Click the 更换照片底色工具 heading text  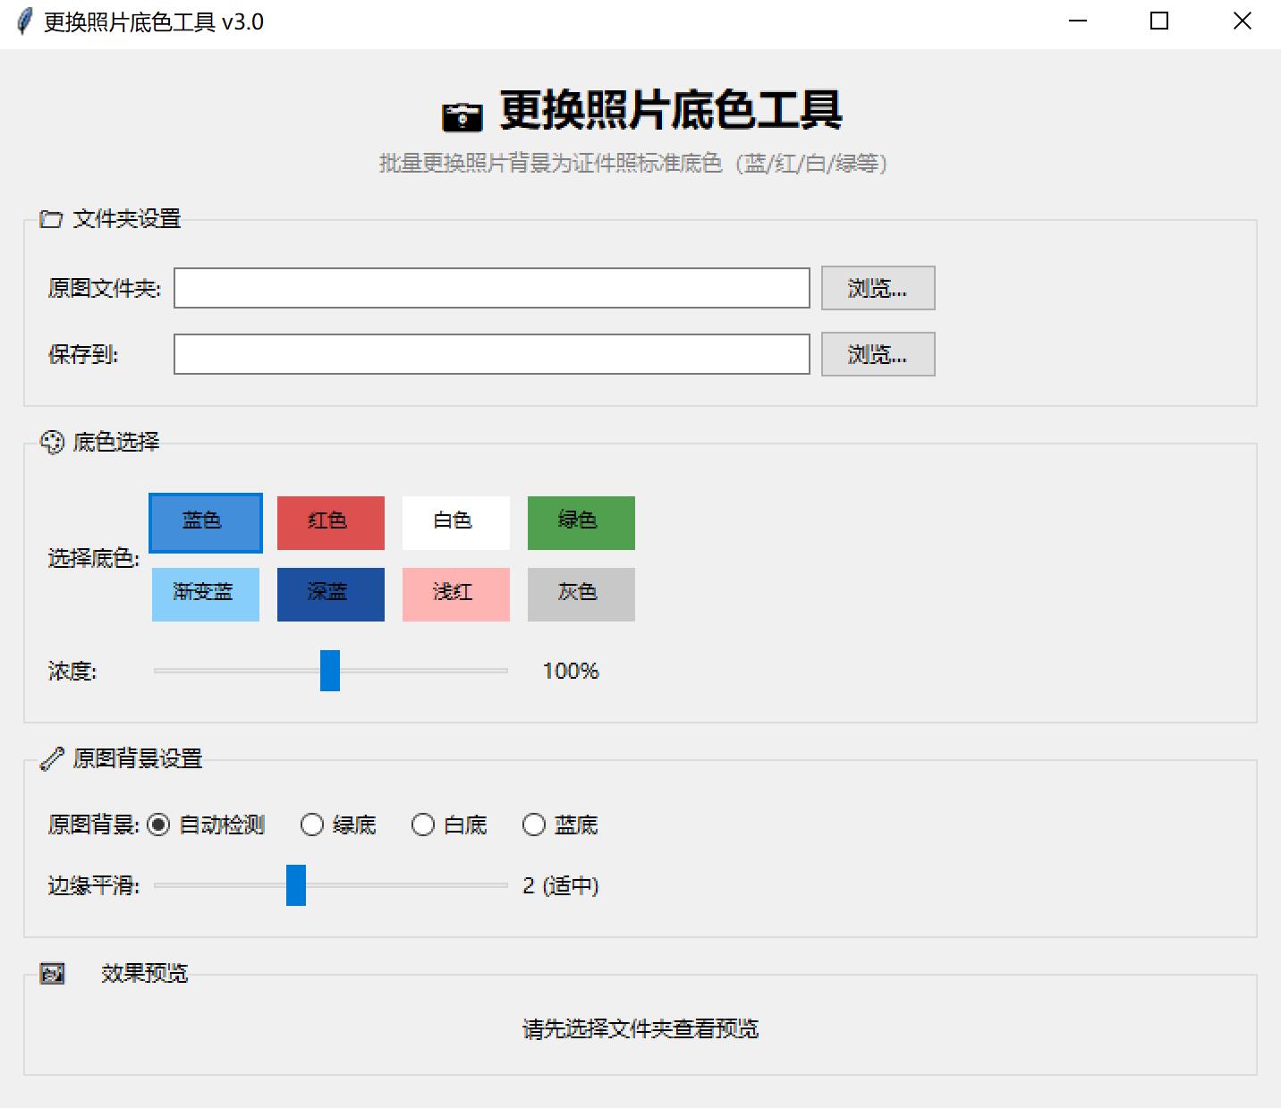[x=671, y=110]
